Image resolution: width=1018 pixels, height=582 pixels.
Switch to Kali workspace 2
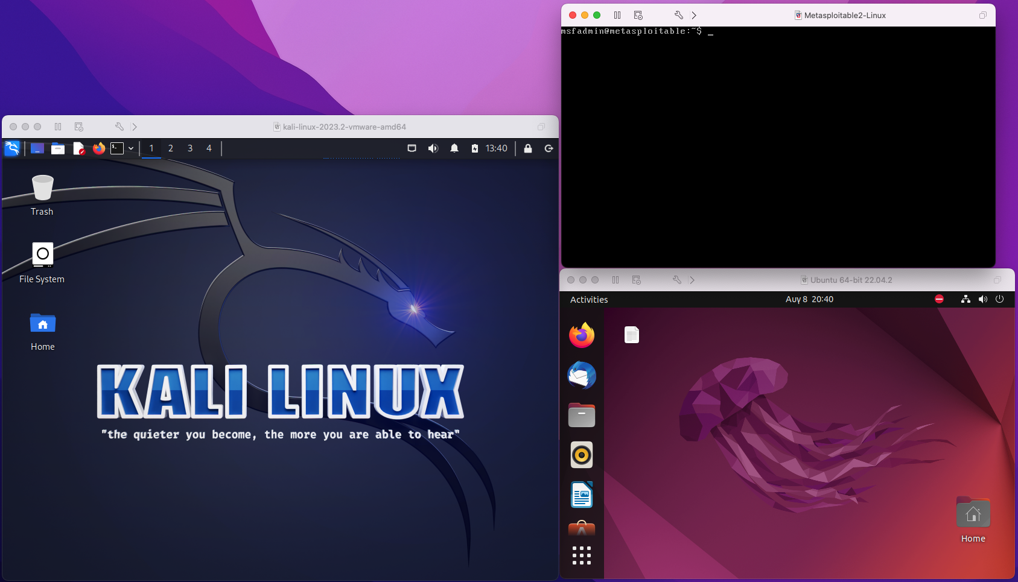coord(171,148)
